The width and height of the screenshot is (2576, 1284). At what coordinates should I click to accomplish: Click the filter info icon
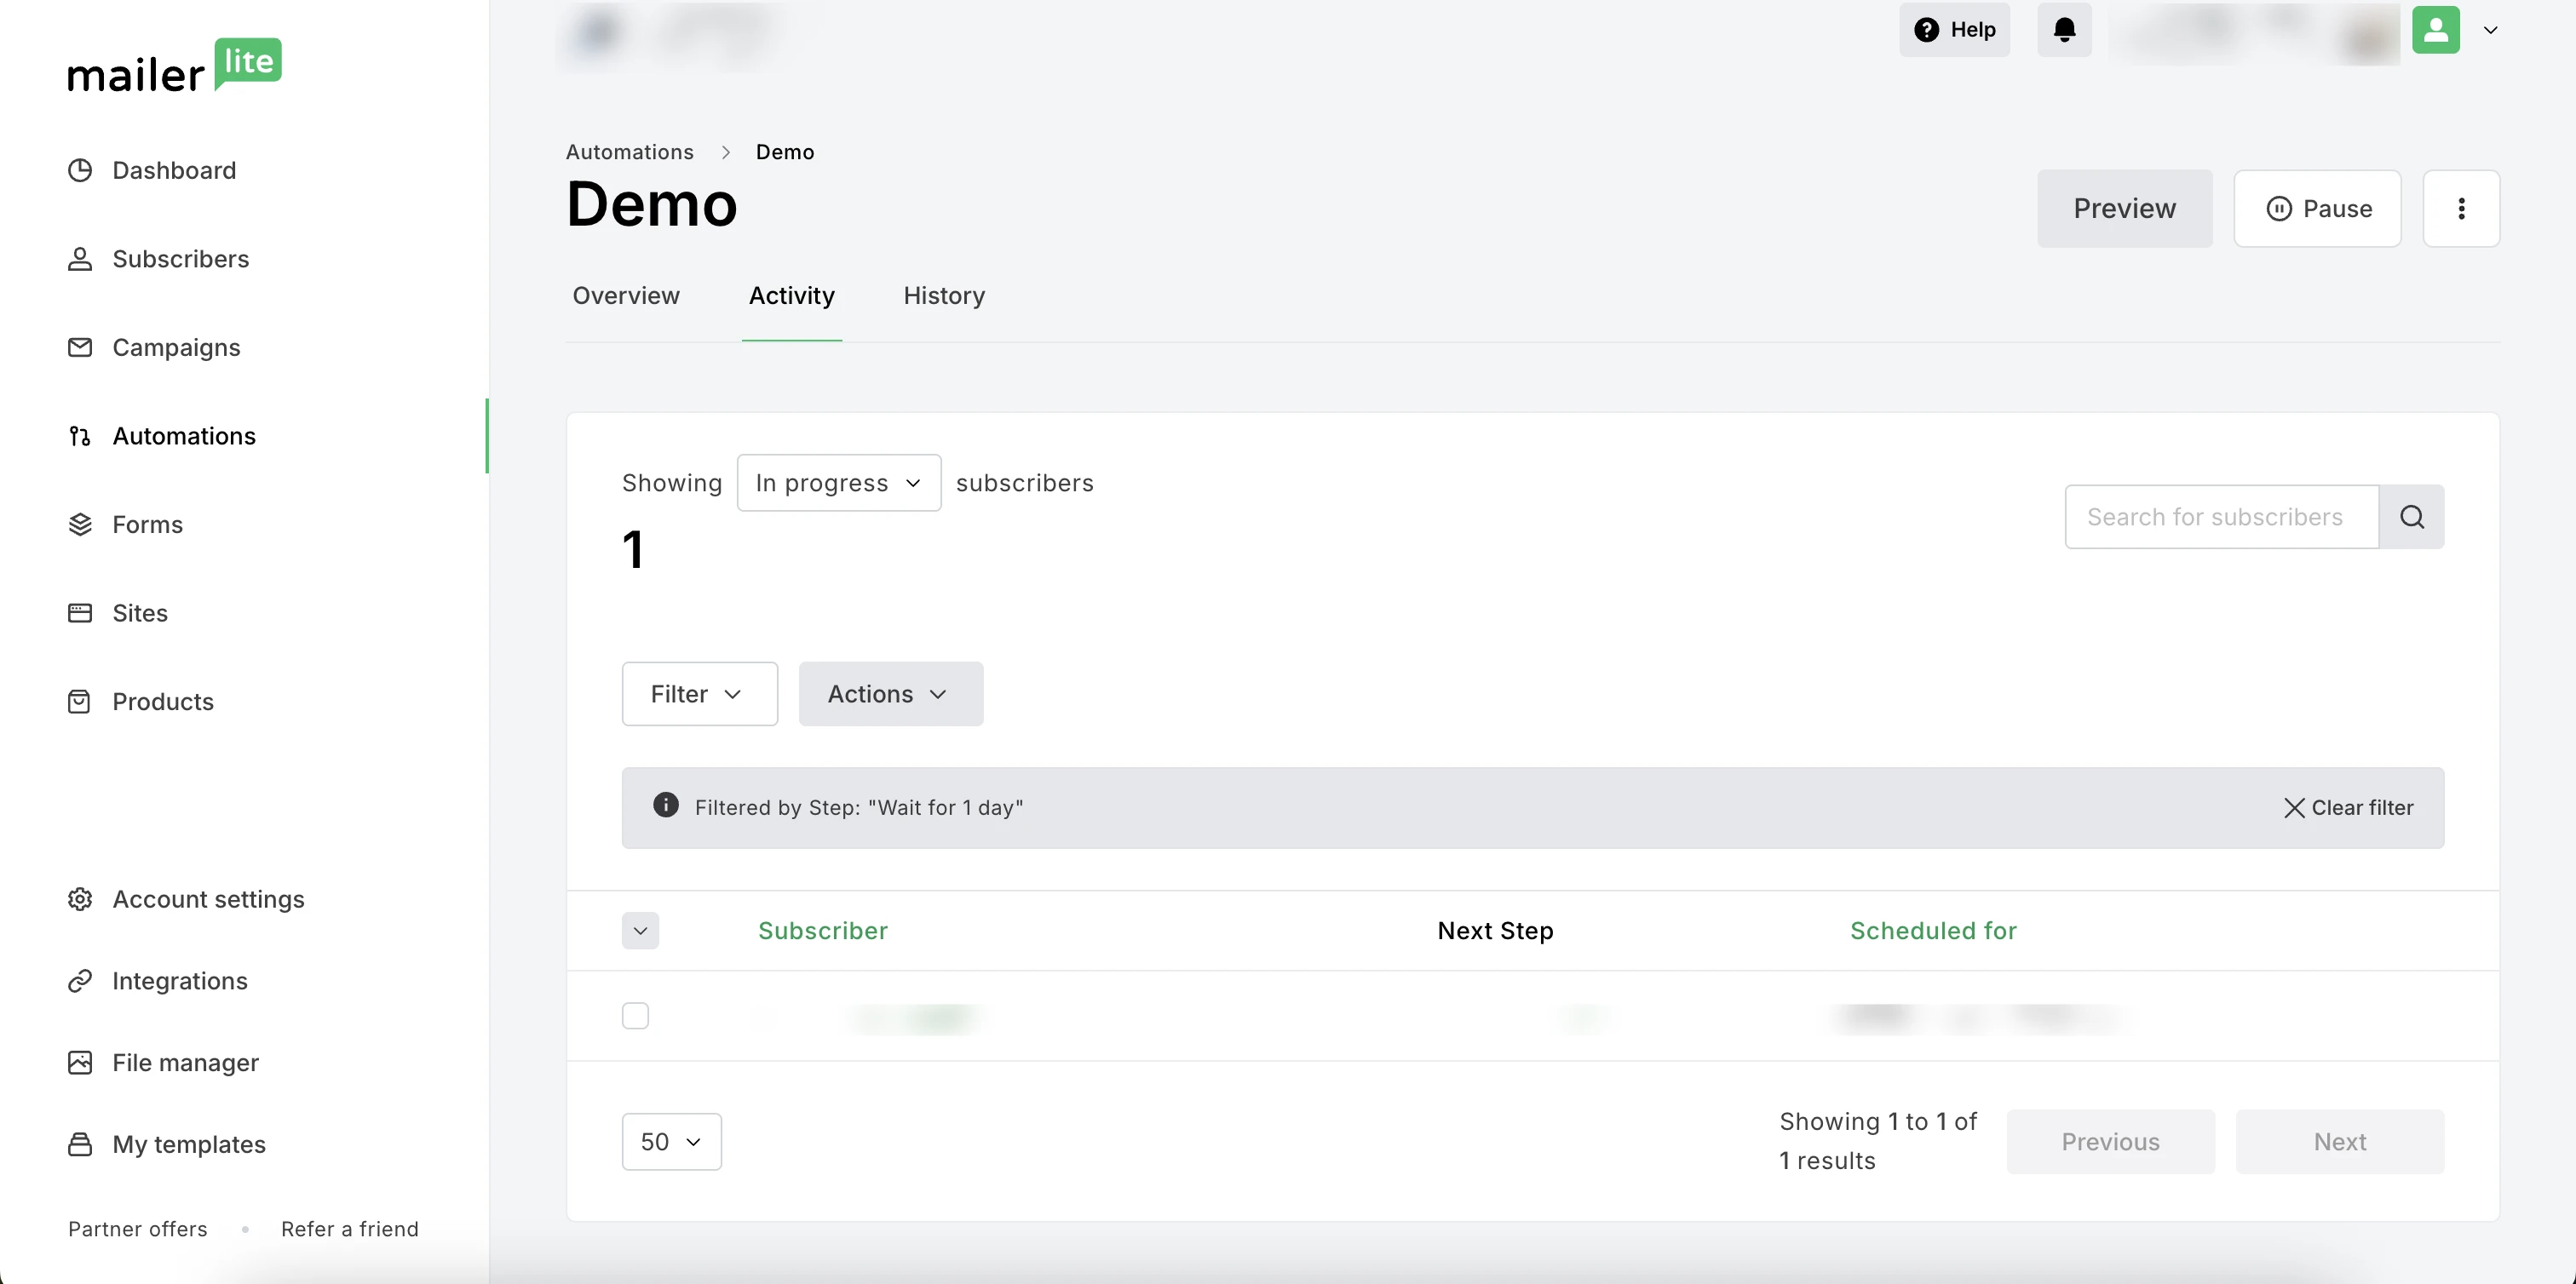pyautogui.click(x=666, y=805)
